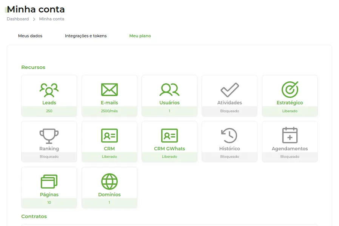Image resolution: width=339 pixels, height=226 pixels.
Task: Click the Páginas label
Action: click(x=49, y=194)
